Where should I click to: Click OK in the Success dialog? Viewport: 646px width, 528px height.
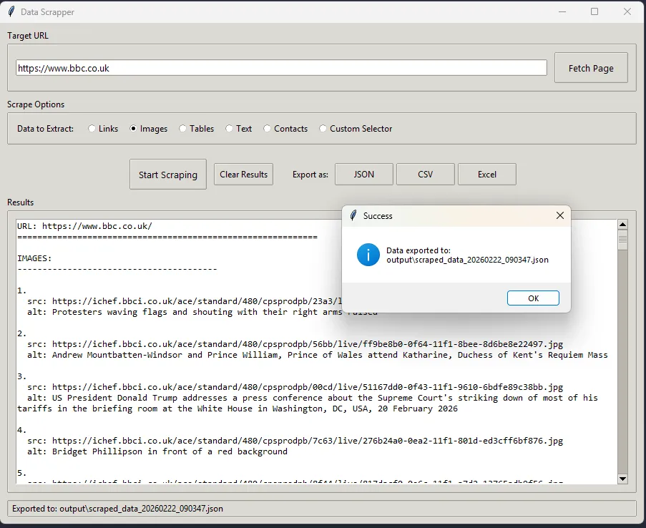[x=533, y=298]
